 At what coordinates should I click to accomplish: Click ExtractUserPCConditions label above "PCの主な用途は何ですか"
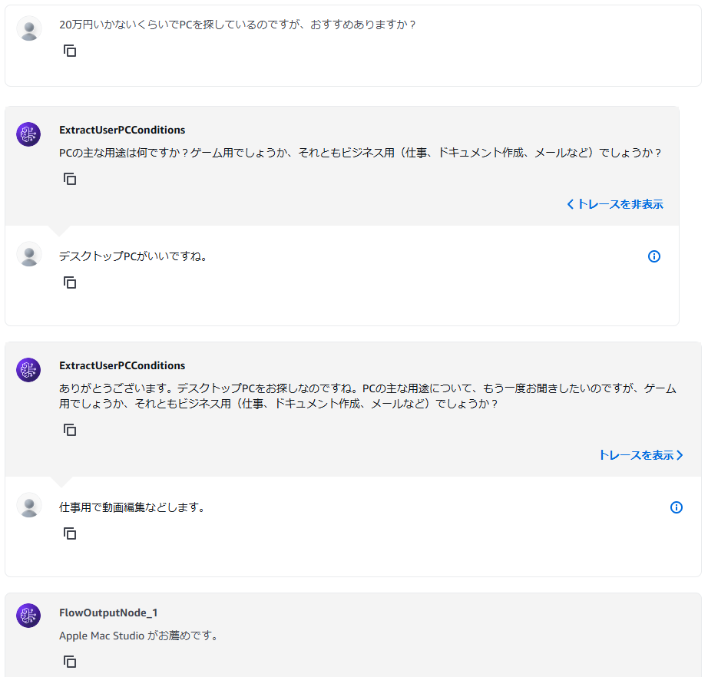pos(122,130)
